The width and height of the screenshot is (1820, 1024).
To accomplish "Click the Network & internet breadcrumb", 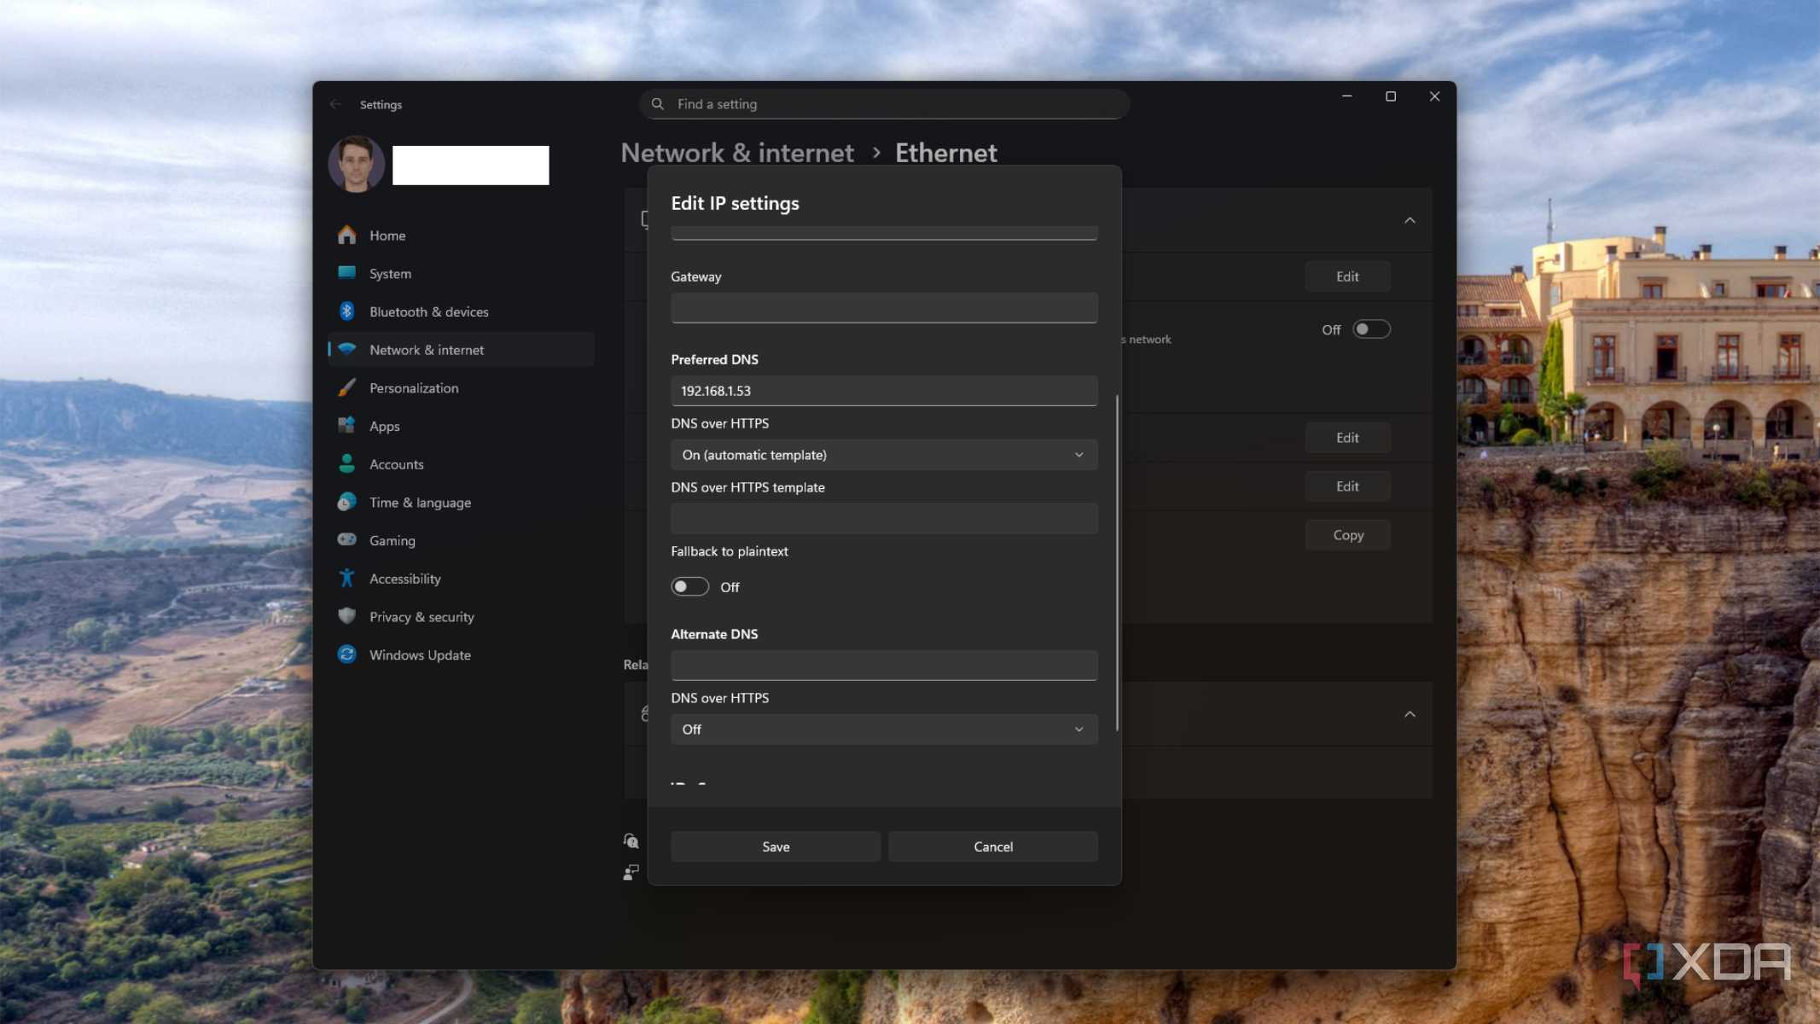I will click(x=737, y=153).
